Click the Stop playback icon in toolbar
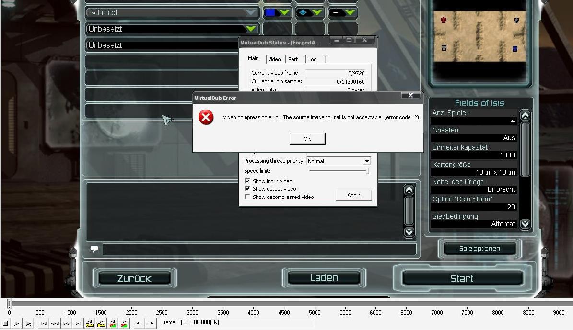573x330 pixels. [x=6, y=324]
